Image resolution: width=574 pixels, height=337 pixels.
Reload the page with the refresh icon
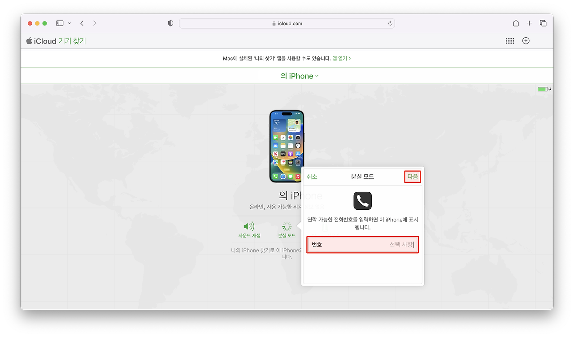click(x=390, y=23)
